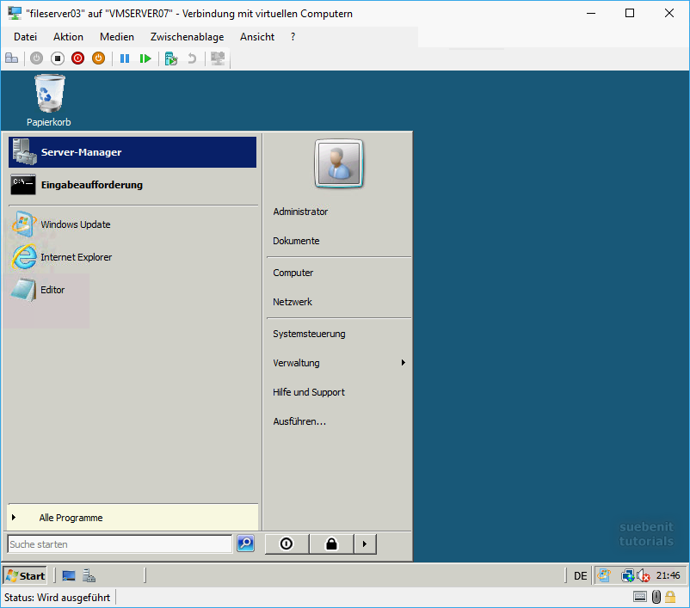Click the power button in Start menu
690x608 pixels.
tap(286, 544)
